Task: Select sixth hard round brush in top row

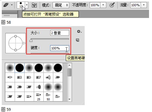Action: [x=58, y=68]
